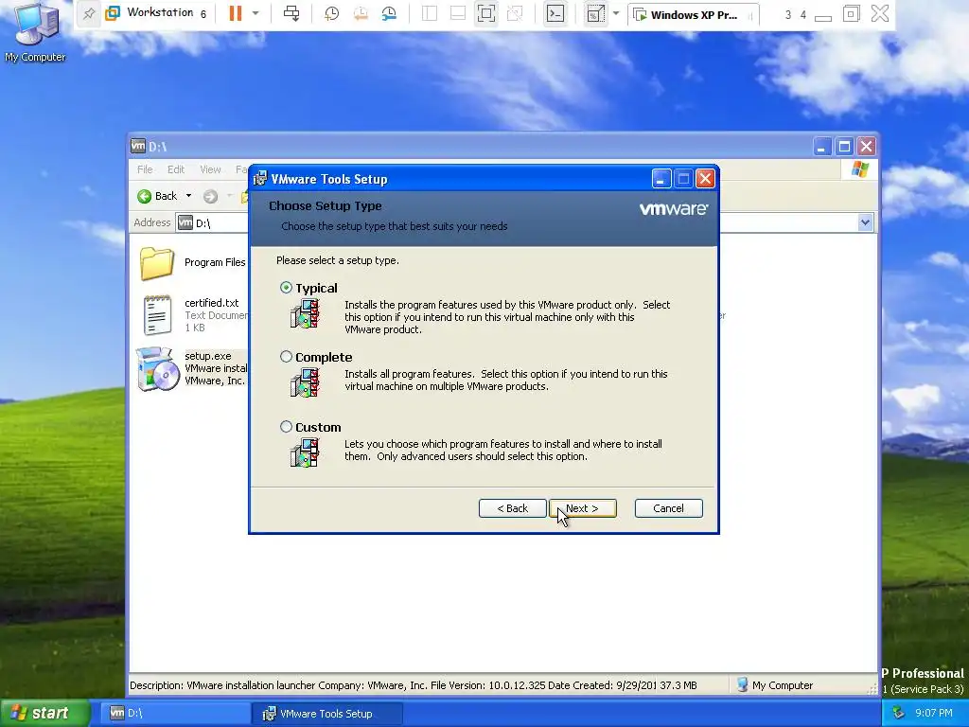Select the setup.exe installer icon

(x=158, y=369)
